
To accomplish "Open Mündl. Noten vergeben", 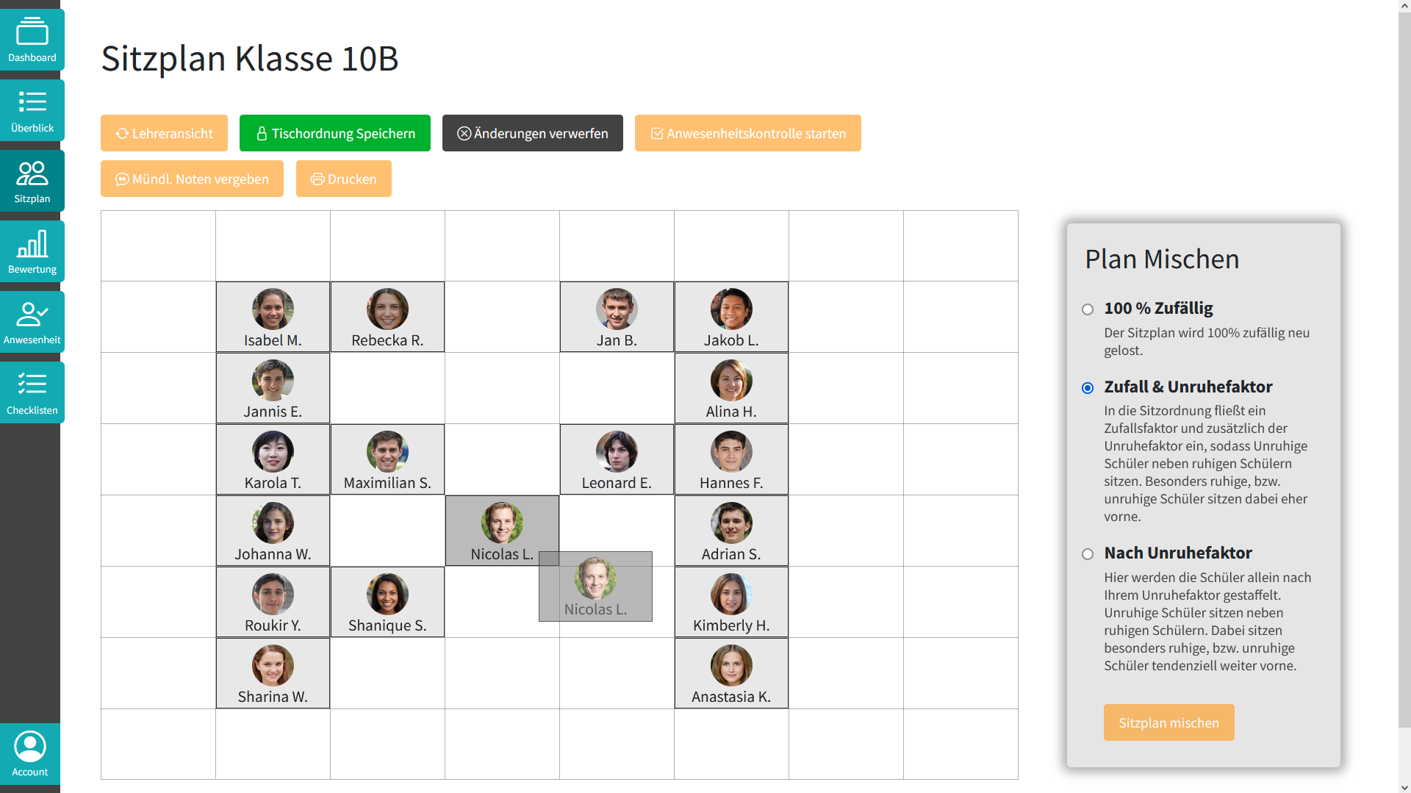I will point(192,179).
